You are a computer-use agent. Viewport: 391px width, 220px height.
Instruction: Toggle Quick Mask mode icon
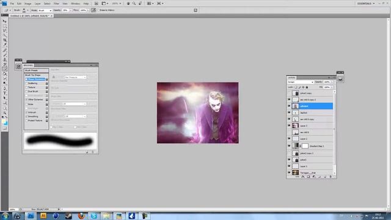point(5,128)
